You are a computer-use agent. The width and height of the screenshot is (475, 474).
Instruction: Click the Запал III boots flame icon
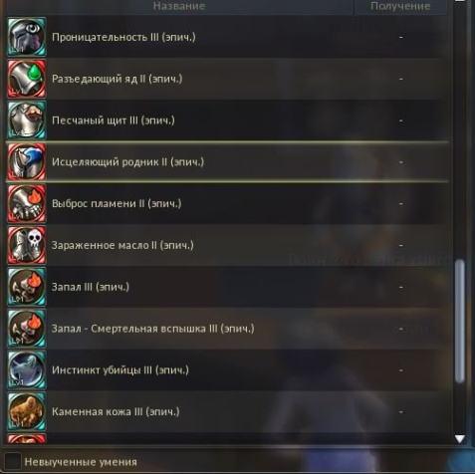27,287
